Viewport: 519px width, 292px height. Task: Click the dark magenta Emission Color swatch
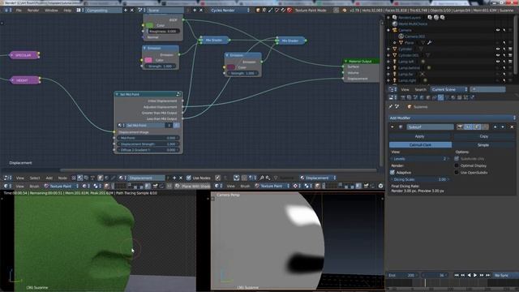click(x=231, y=67)
